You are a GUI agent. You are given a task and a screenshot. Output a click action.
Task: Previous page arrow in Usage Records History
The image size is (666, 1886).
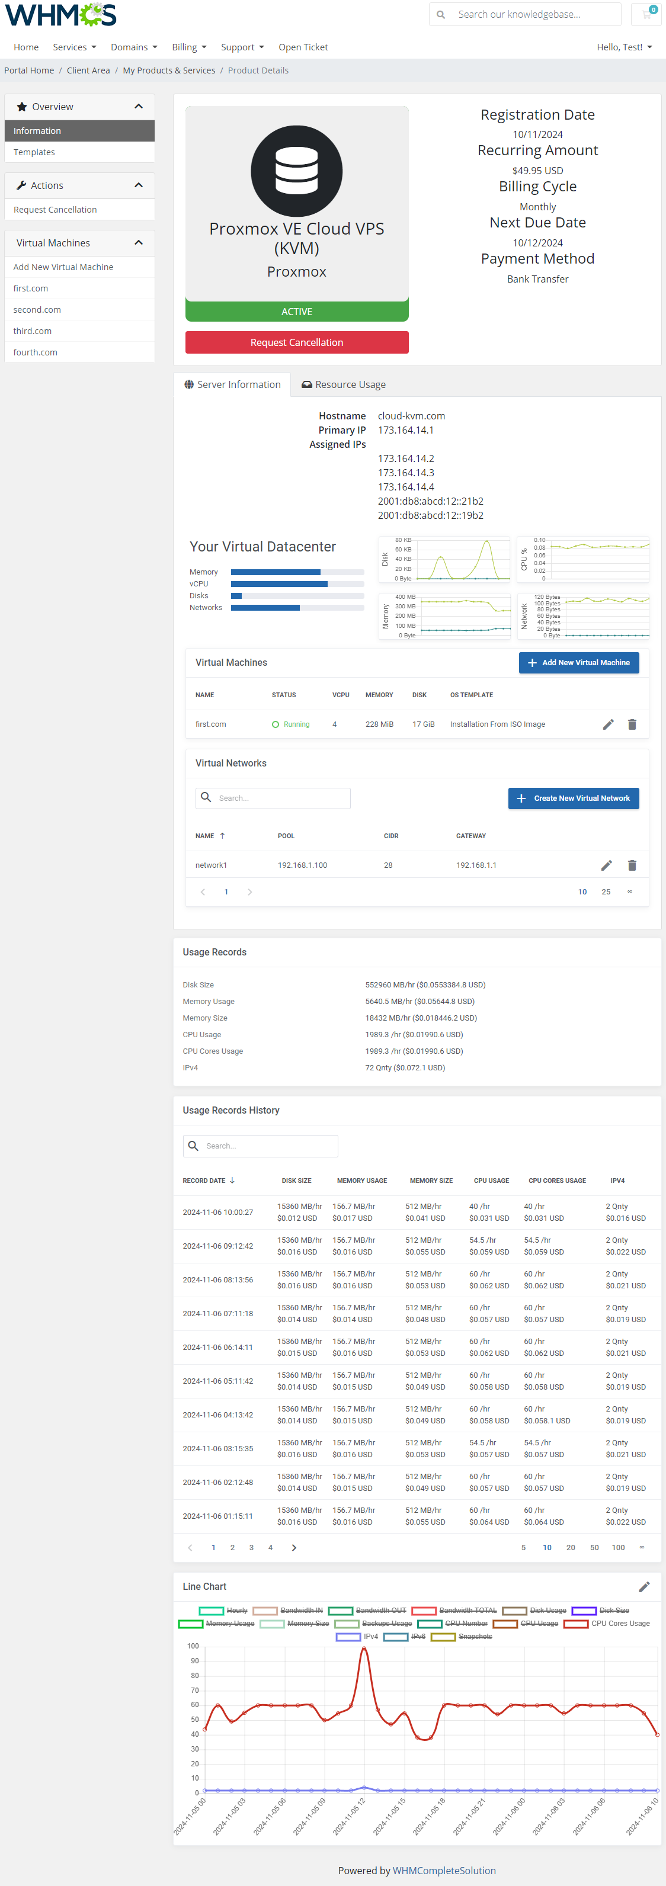coord(190,1547)
